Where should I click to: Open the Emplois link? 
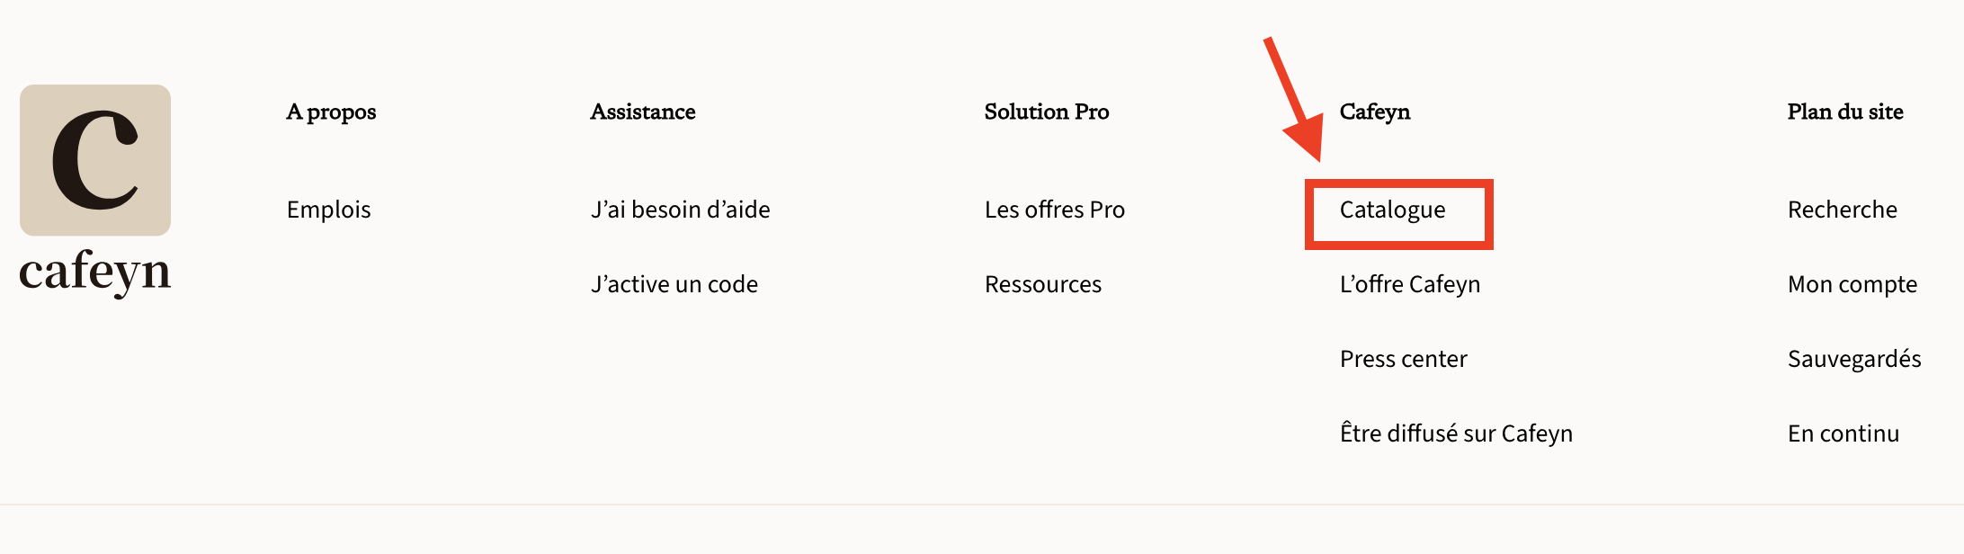pos(328,210)
